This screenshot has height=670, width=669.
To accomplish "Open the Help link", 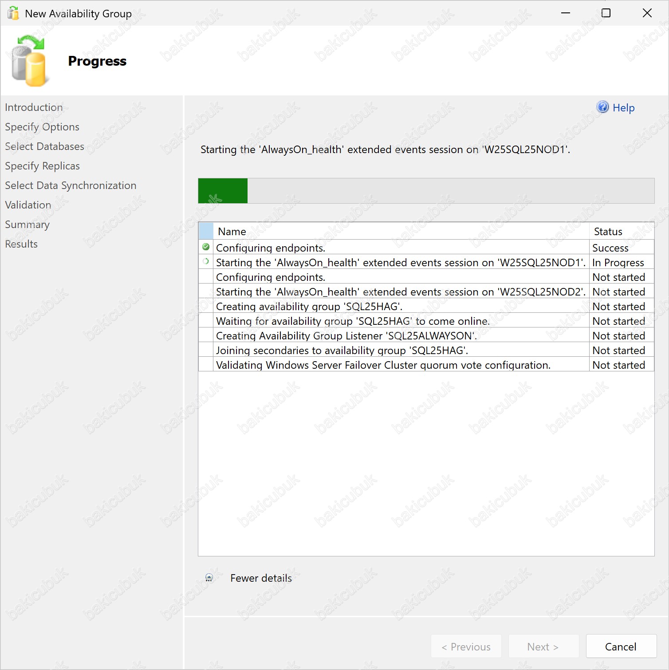I will (x=623, y=108).
